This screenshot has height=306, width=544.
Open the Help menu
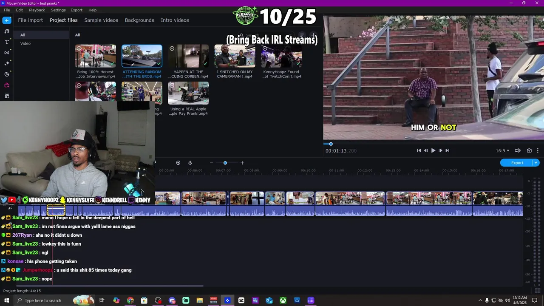tap(93, 10)
